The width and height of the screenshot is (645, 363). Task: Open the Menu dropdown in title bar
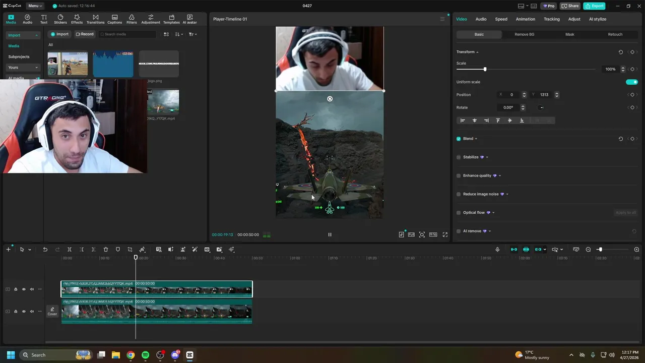coord(35,6)
